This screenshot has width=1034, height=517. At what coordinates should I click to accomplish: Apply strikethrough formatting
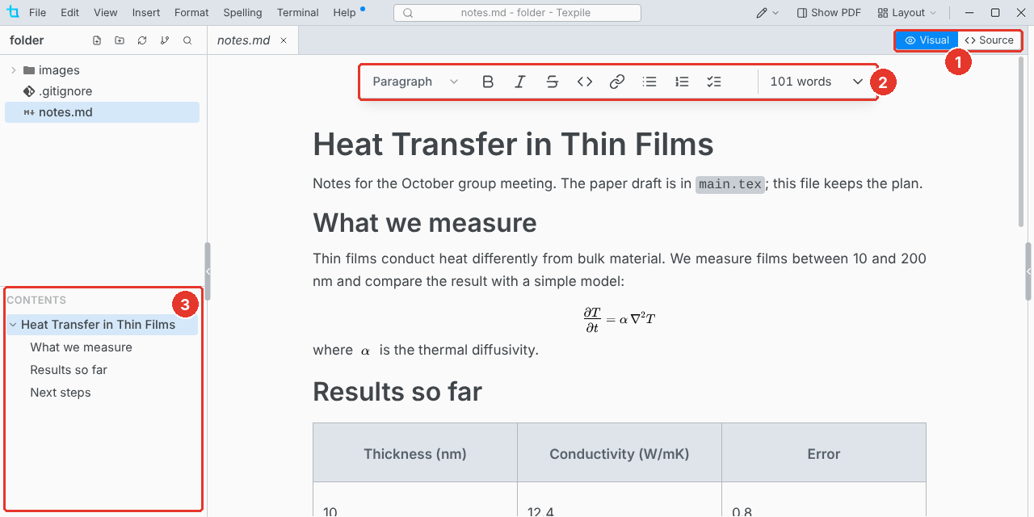pos(553,82)
